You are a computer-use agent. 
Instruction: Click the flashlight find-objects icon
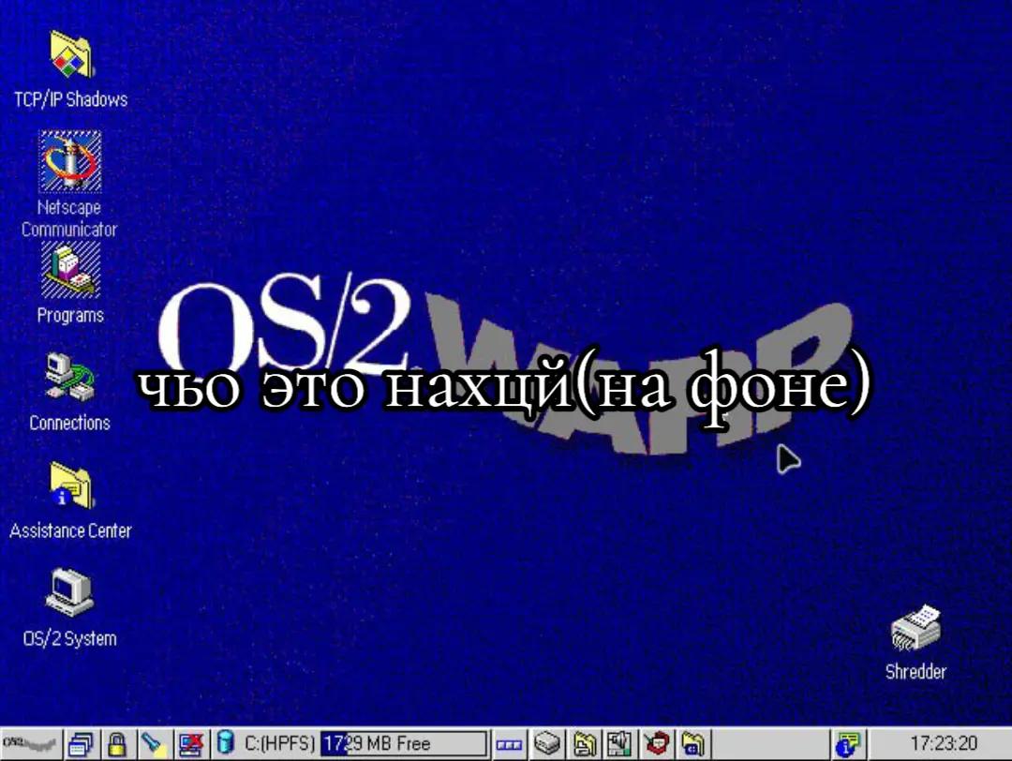pos(154,744)
